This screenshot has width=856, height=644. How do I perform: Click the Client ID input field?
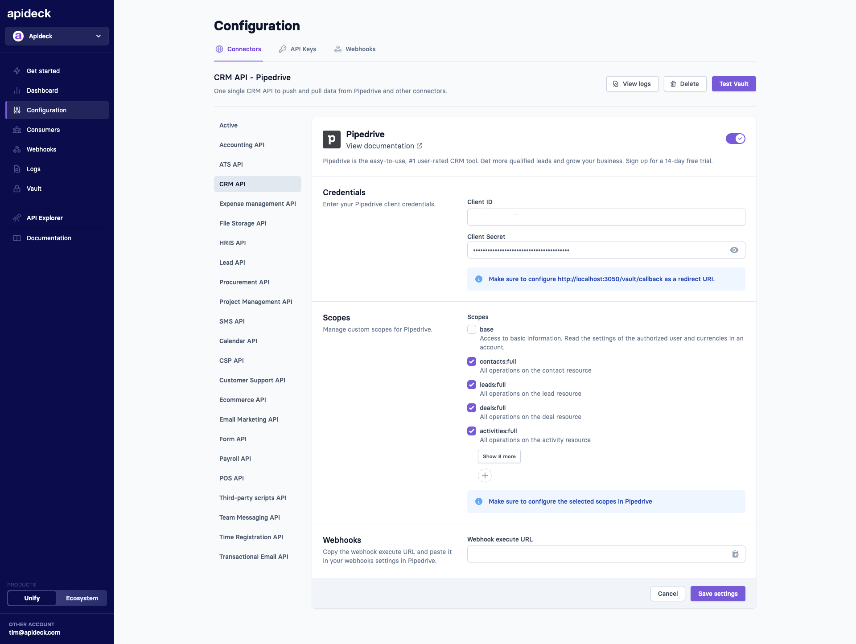point(606,217)
